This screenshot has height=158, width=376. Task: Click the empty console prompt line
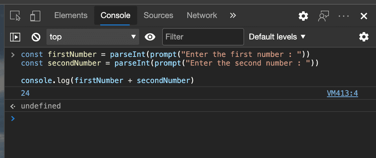188,118
